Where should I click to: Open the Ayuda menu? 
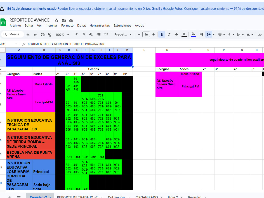pyautogui.click(x=140, y=25)
